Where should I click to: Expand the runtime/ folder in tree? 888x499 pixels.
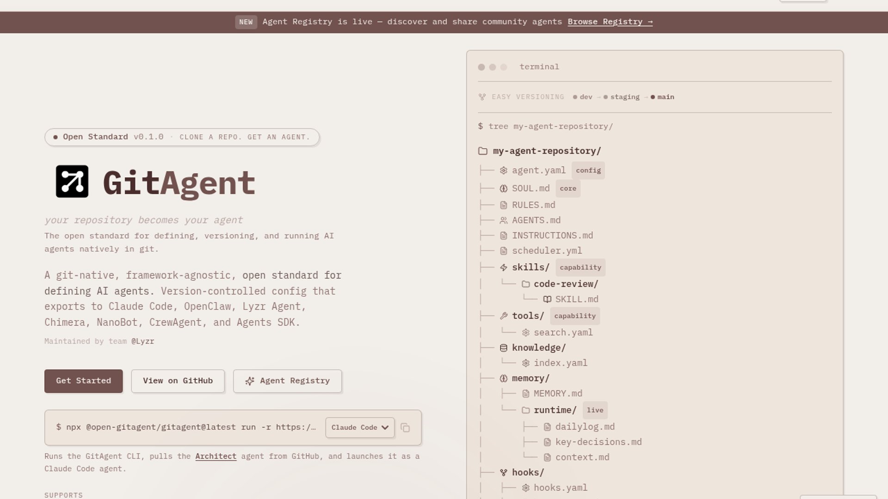[x=555, y=410]
